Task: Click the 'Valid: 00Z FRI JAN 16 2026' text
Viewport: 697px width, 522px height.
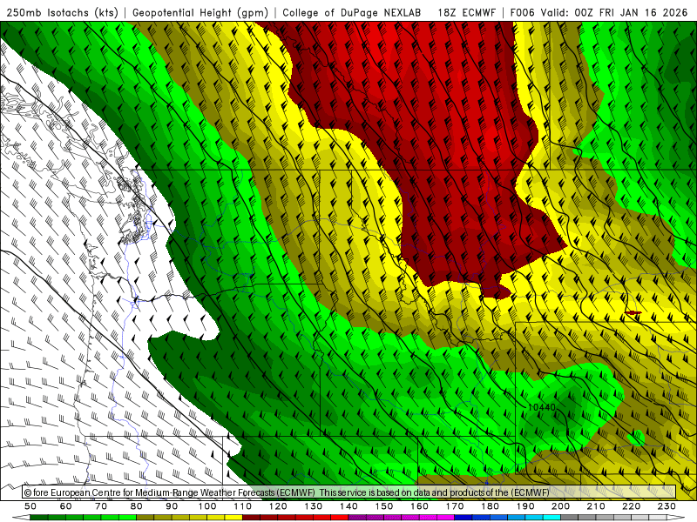Action: point(614,12)
